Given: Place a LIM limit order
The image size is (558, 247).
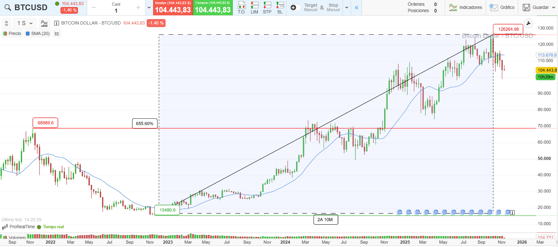Looking at the screenshot, I should (x=254, y=7).
